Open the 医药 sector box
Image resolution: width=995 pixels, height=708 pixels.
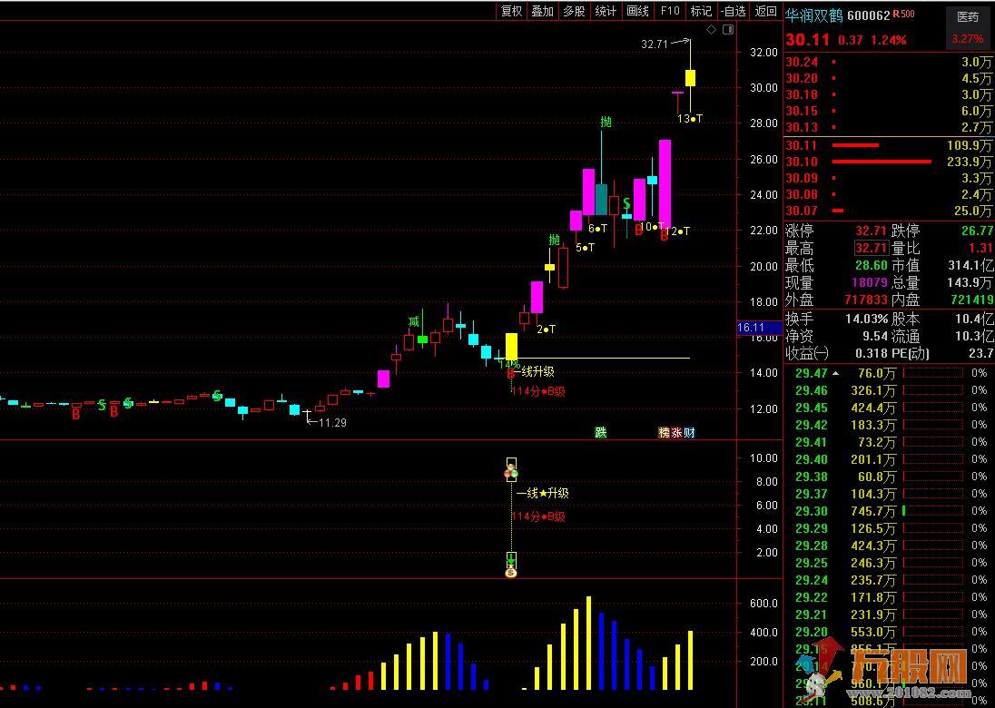pyautogui.click(x=968, y=28)
